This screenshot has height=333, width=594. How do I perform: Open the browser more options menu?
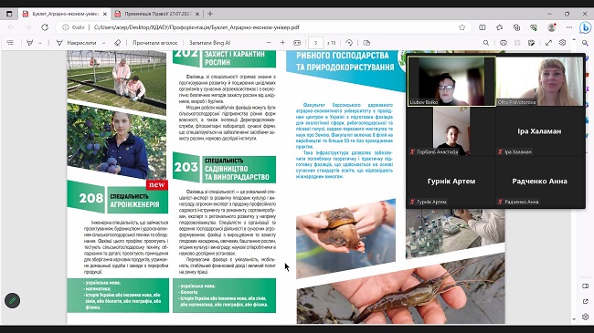569,27
